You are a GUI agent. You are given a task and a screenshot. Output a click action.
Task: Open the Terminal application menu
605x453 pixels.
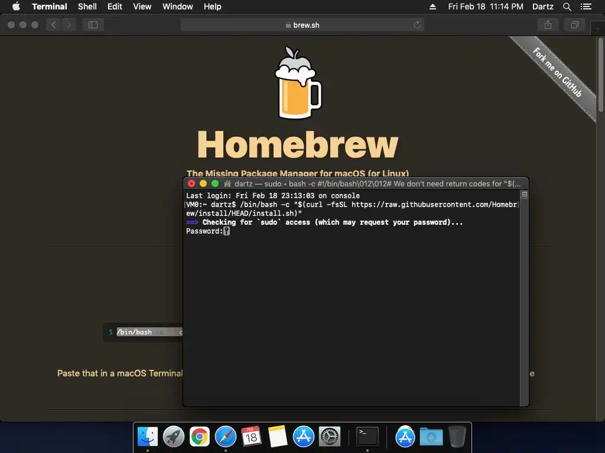(50, 6)
